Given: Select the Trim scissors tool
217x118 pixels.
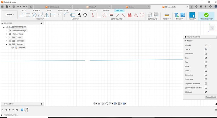Looking at the screenshot, I should [x=79, y=15].
